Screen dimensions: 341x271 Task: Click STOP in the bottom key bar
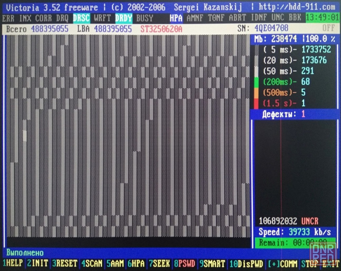[310, 264]
